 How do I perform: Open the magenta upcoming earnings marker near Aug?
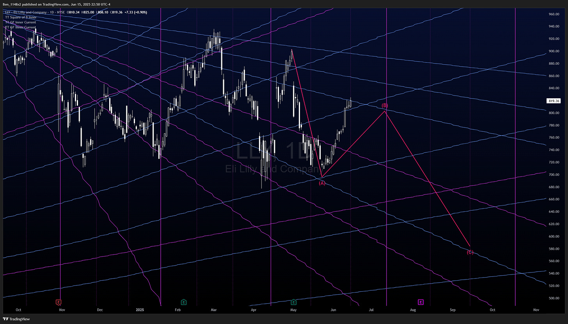(x=421, y=302)
